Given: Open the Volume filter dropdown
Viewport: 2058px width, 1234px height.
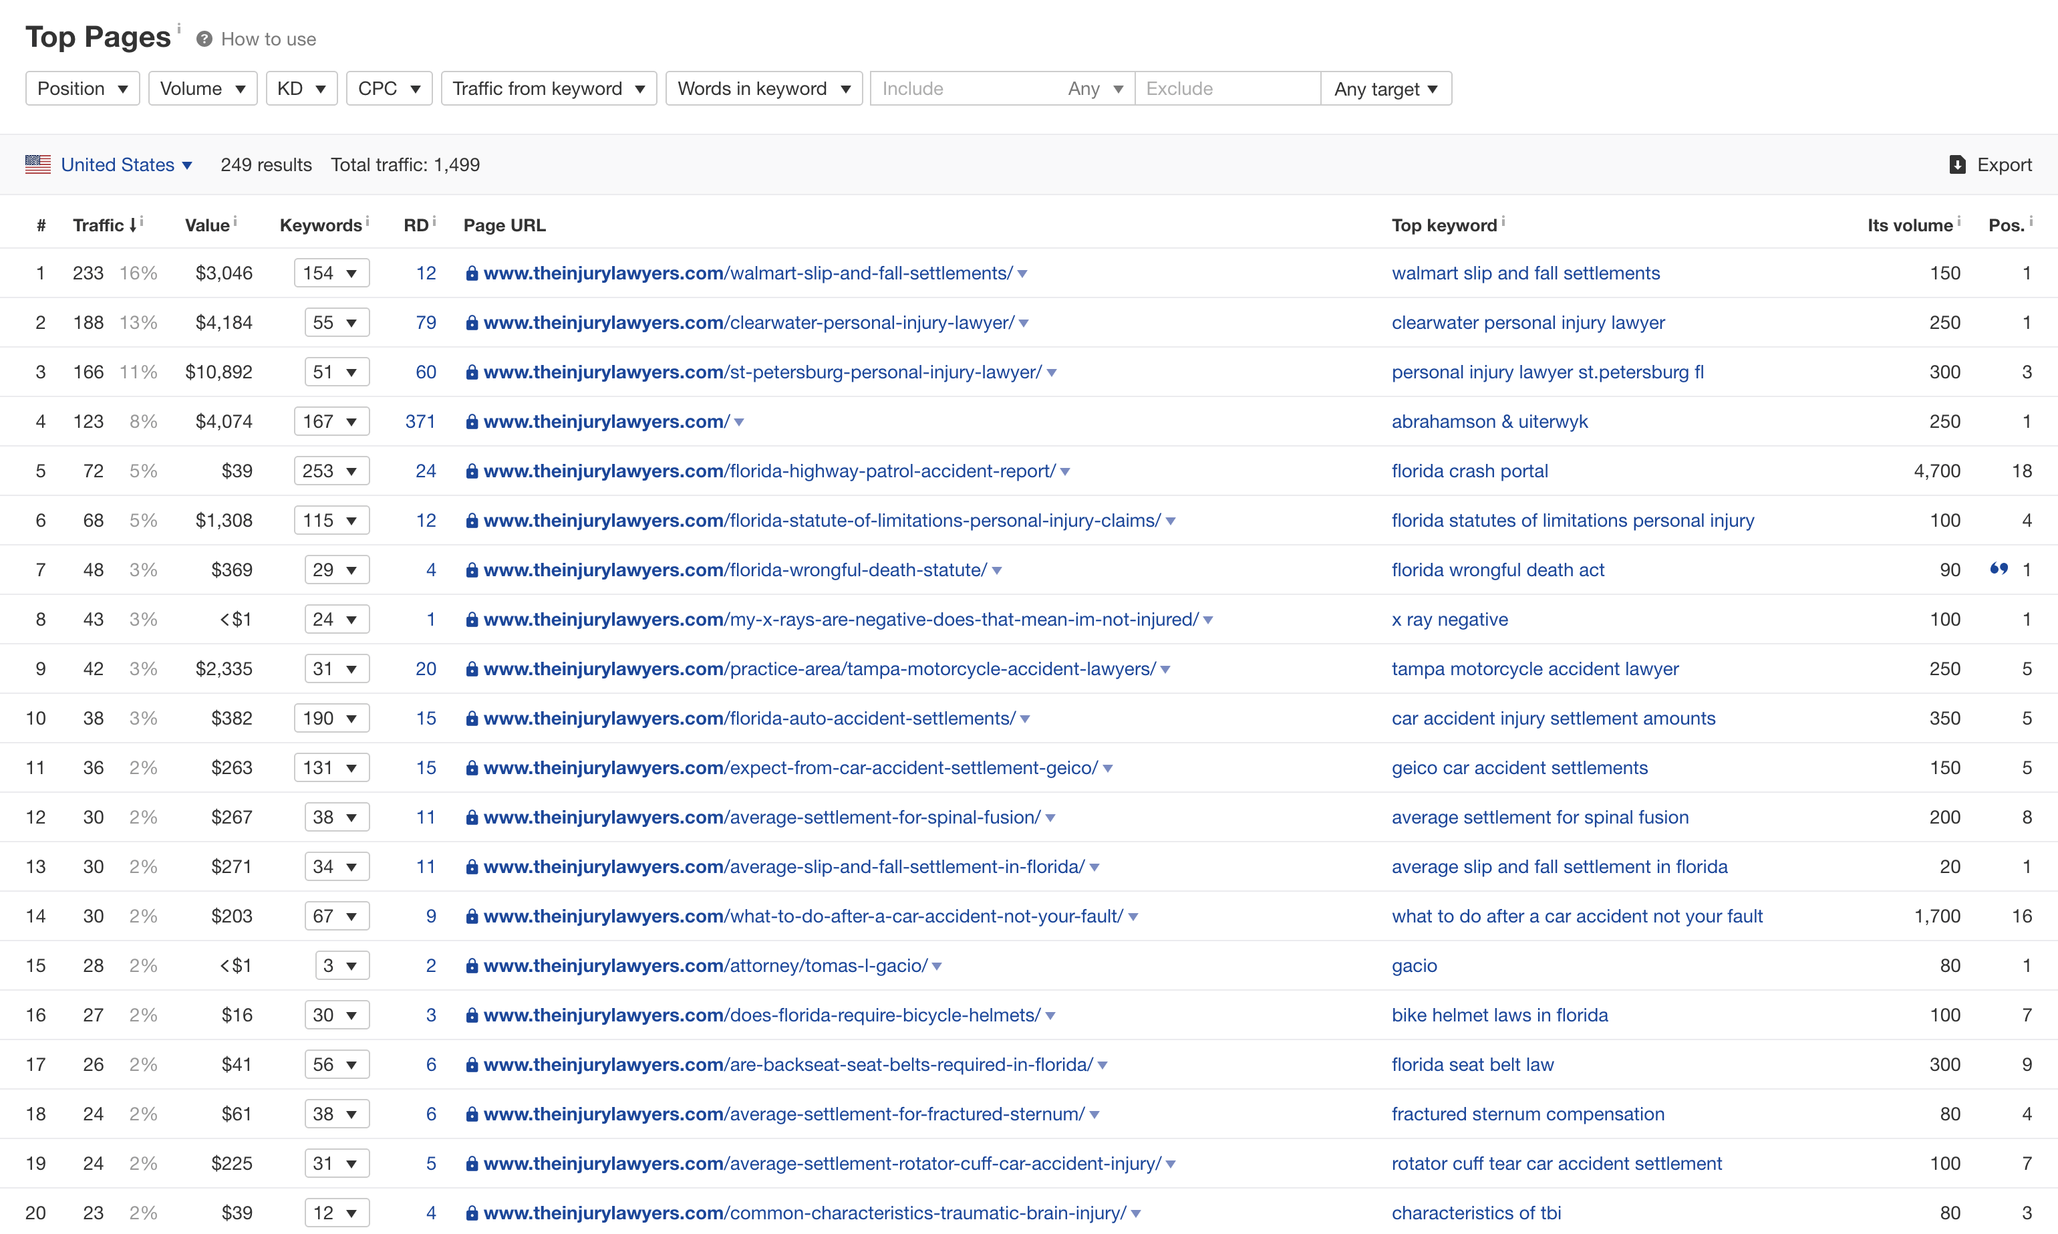Looking at the screenshot, I should coord(203,88).
